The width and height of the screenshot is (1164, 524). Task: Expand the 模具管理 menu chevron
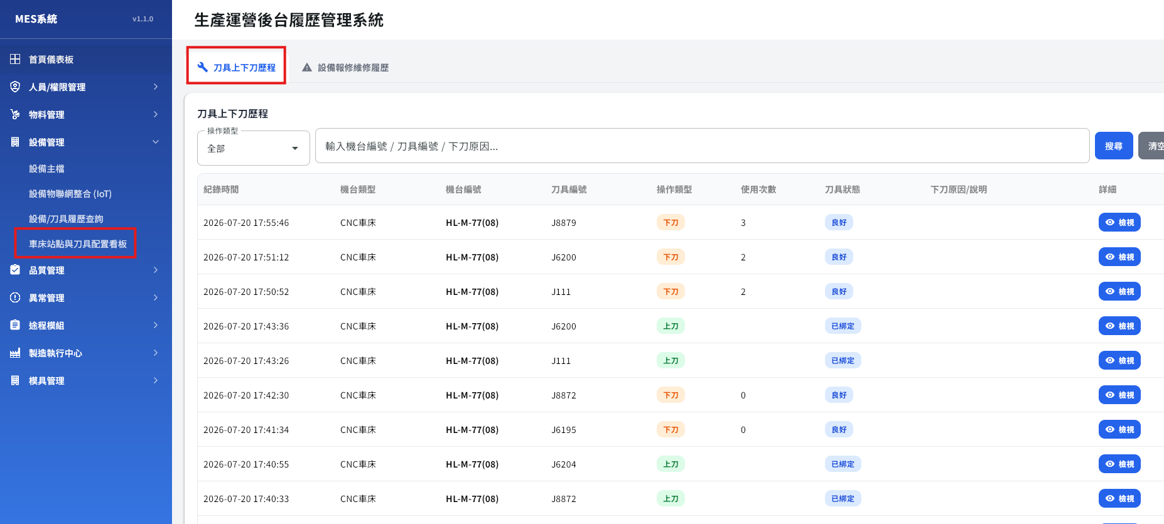156,380
